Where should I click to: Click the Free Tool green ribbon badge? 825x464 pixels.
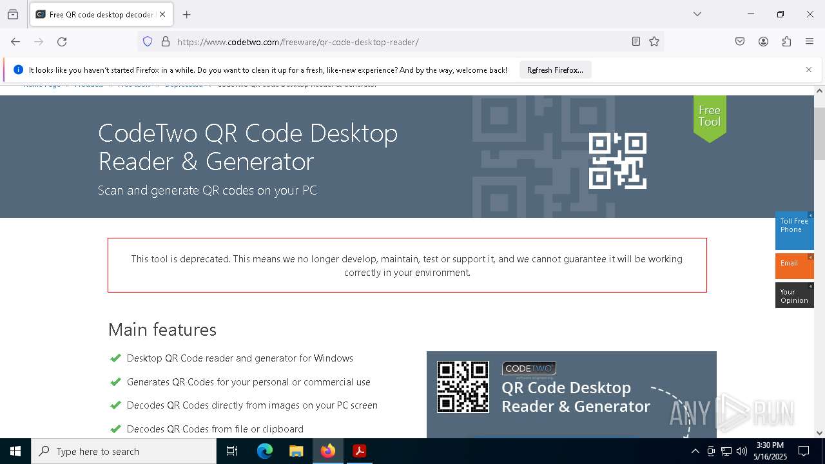(710, 119)
